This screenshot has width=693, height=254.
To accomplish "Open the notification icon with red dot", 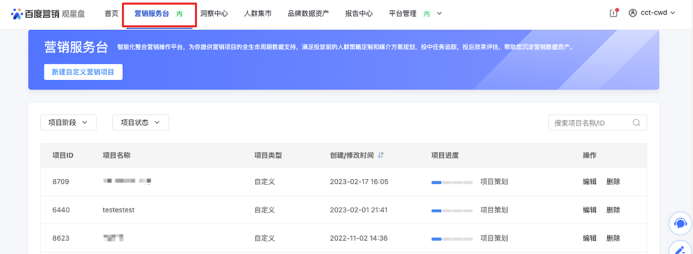I will (614, 13).
